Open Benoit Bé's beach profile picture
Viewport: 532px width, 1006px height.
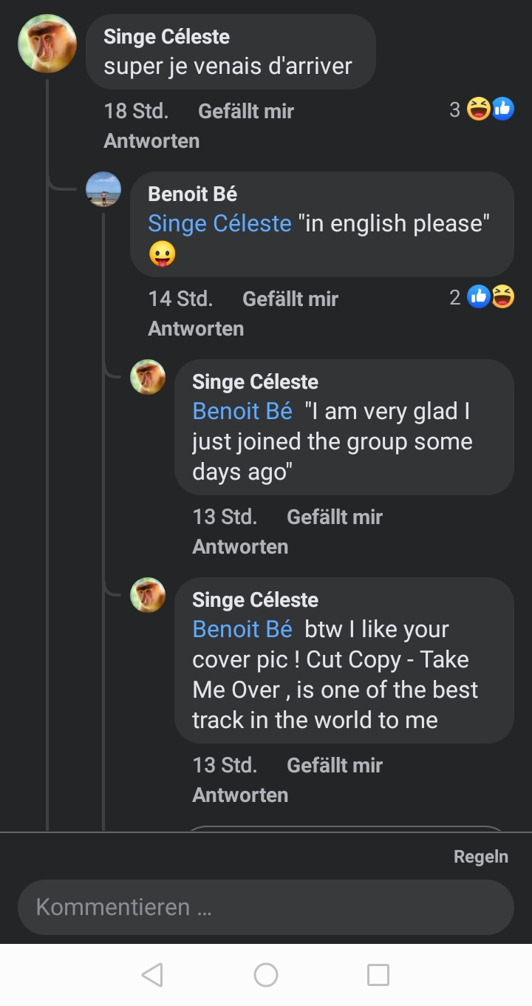103,189
